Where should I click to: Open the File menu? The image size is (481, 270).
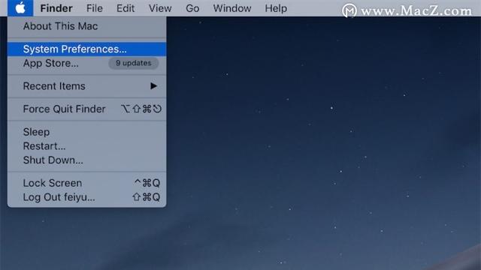94,8
